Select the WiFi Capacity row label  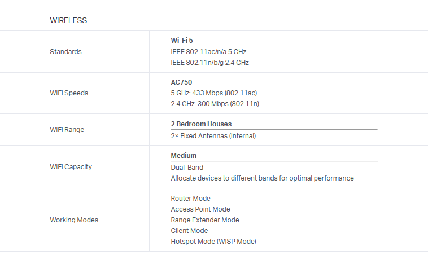(x=71, y=167)
